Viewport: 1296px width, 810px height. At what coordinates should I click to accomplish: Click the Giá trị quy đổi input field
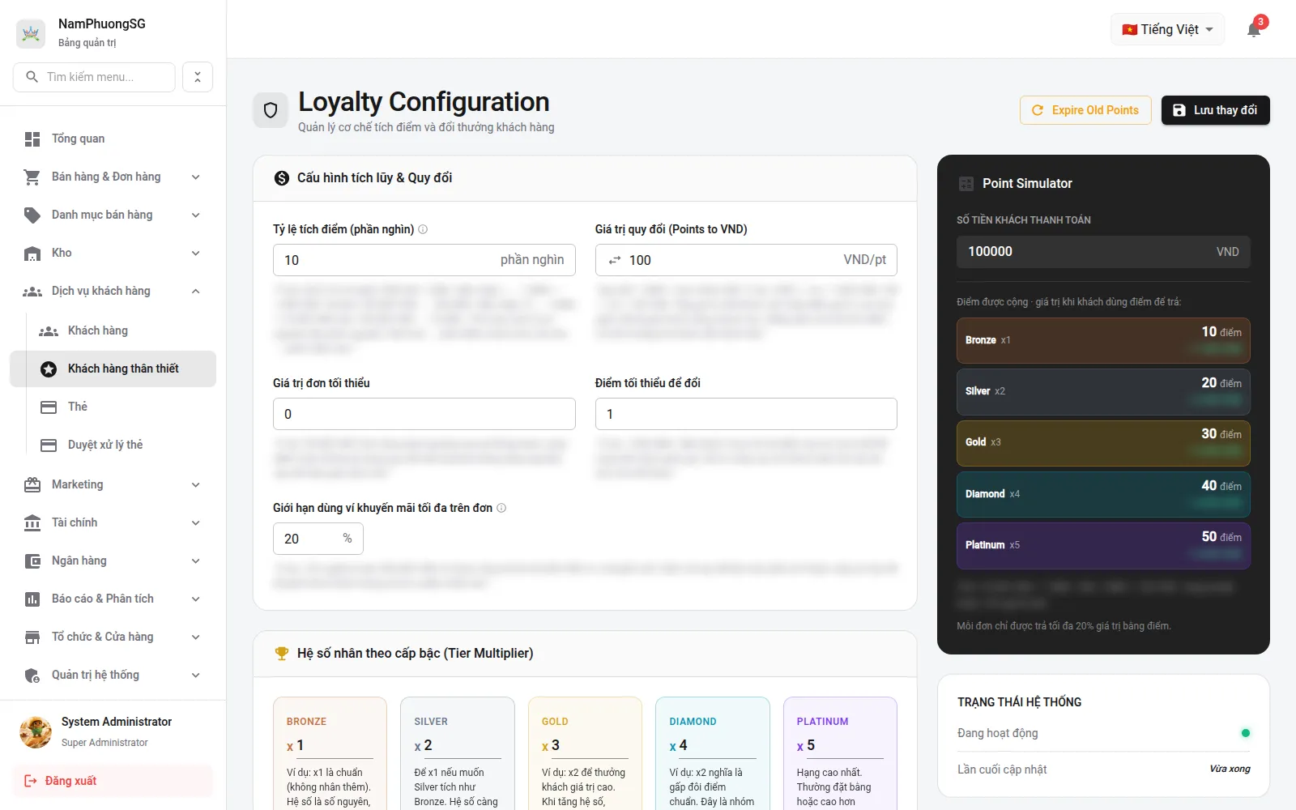[x=746, y=260]
